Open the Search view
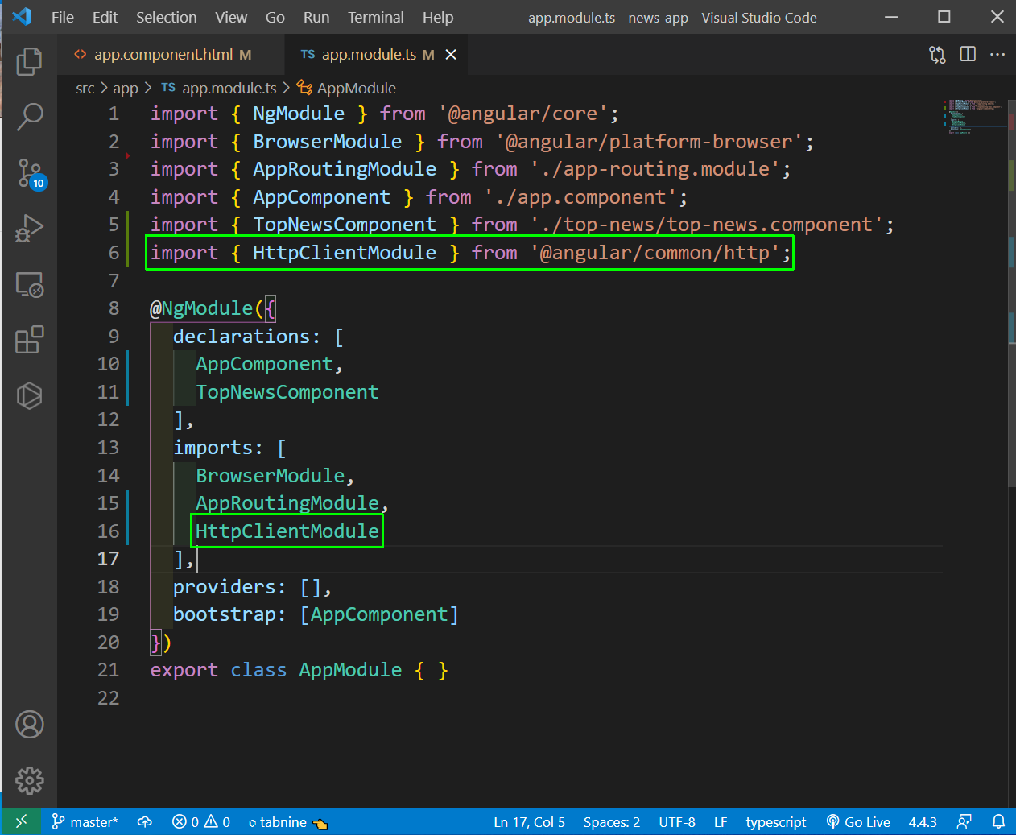This screenshot has width=1016, height=835. [x=29, y=117]
